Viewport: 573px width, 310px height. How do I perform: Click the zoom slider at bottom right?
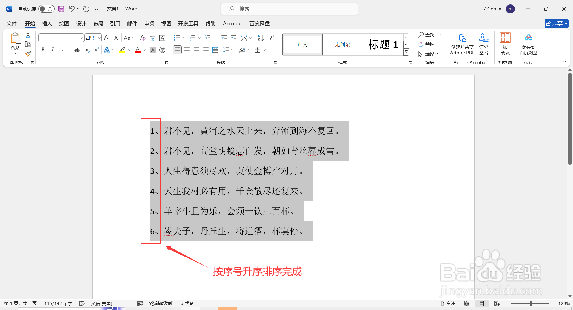point(531,303)
